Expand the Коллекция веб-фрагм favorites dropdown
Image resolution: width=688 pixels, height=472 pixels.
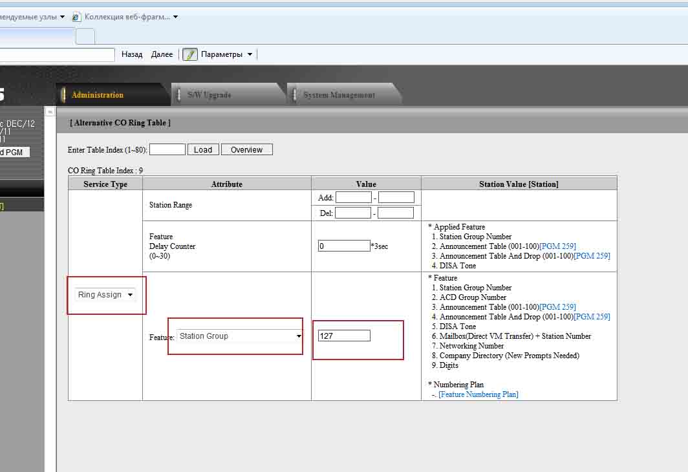[175, 17]
